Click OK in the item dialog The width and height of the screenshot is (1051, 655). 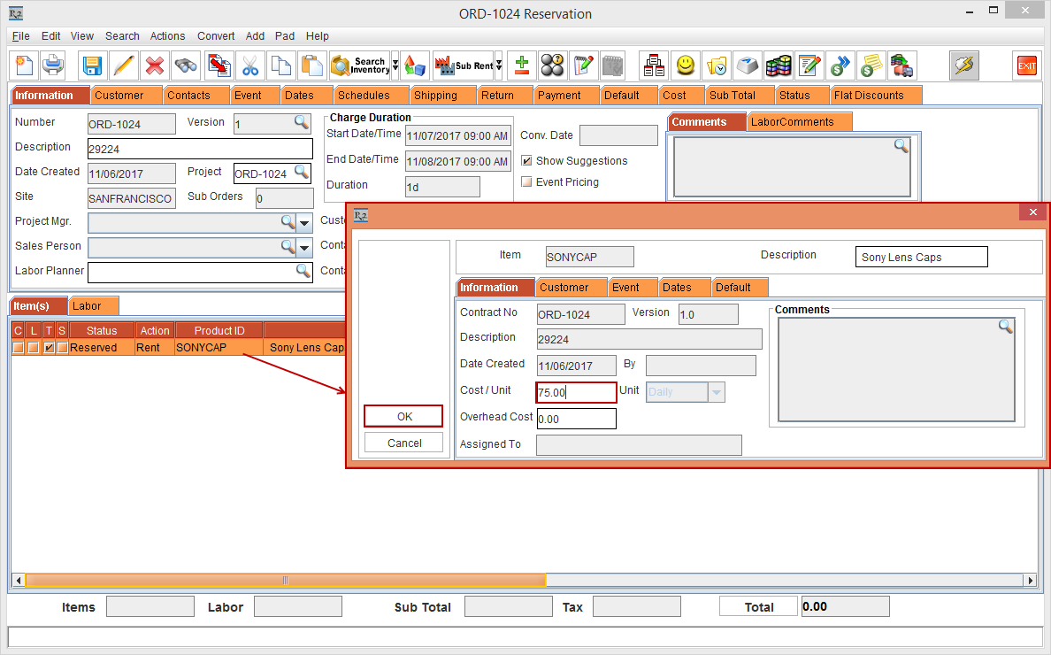coord(404,416)
